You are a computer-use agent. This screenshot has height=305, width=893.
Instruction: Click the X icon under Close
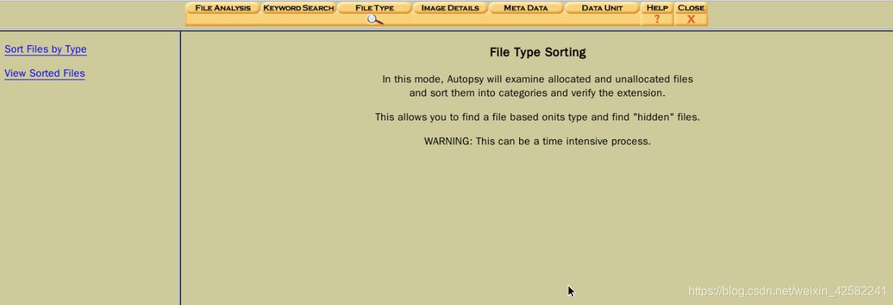click(691, 20)
